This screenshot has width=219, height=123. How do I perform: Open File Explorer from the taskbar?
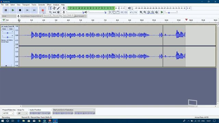[24, 121]
